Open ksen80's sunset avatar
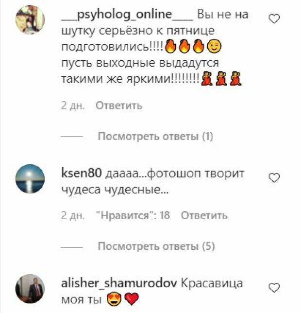Screen dimensions: 301x313 click(x=30, y=179)
